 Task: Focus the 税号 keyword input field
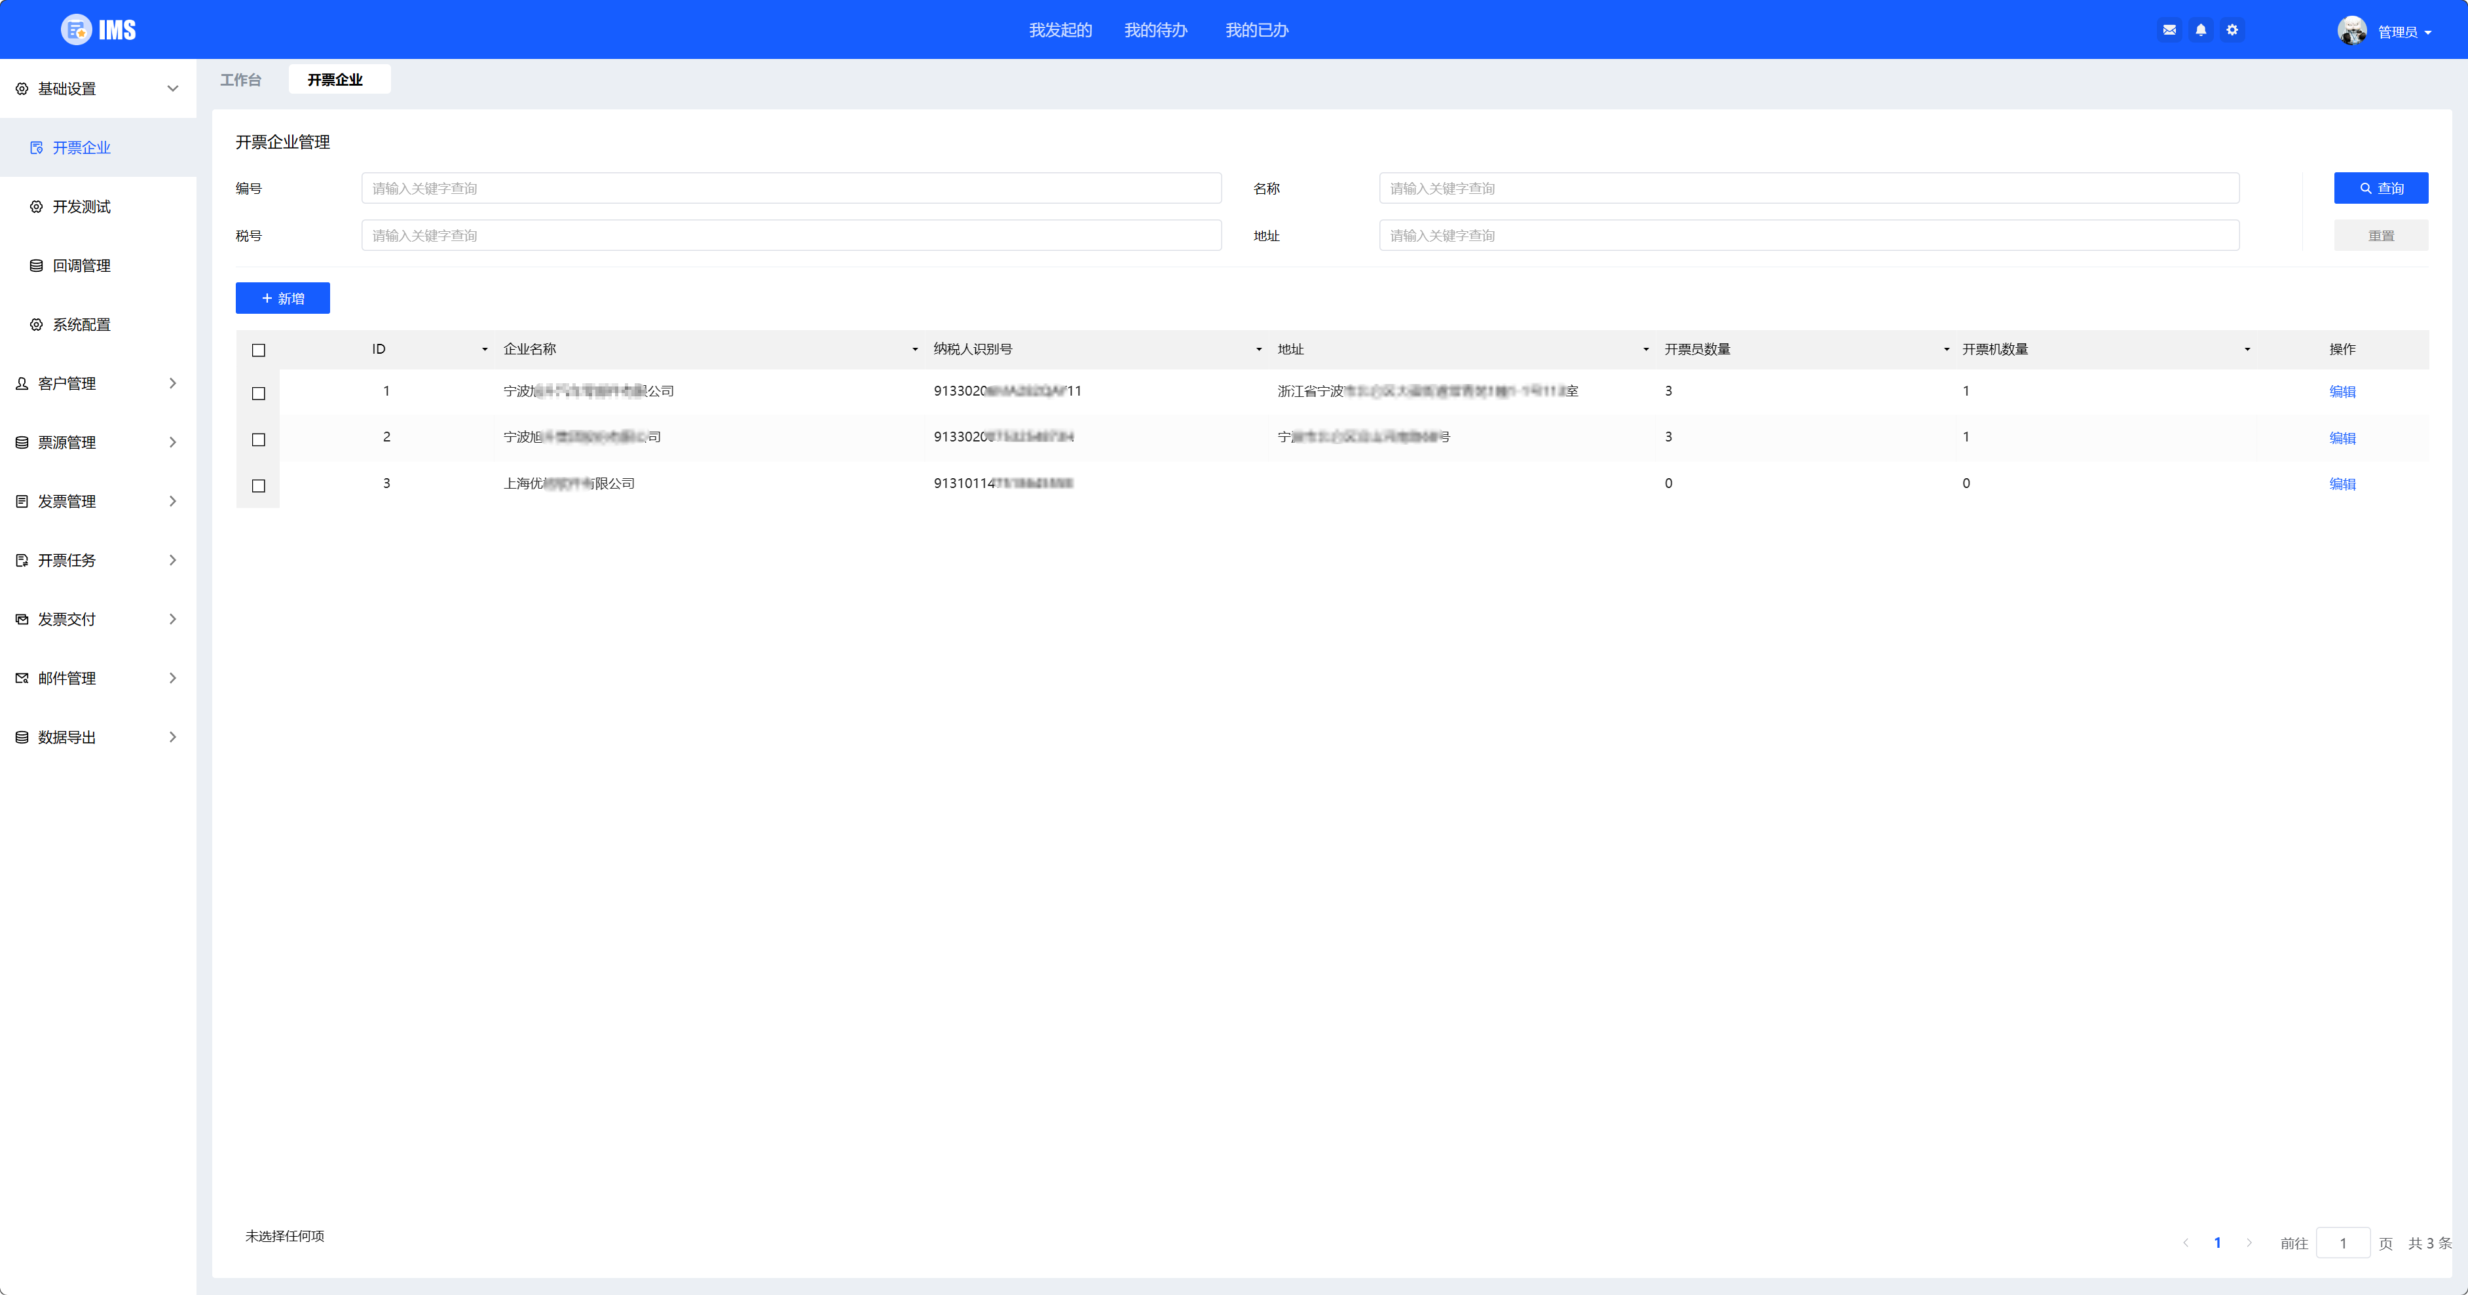pos(791,236)
